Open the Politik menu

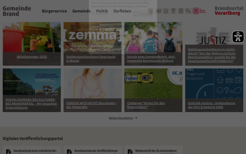(102, 11)
